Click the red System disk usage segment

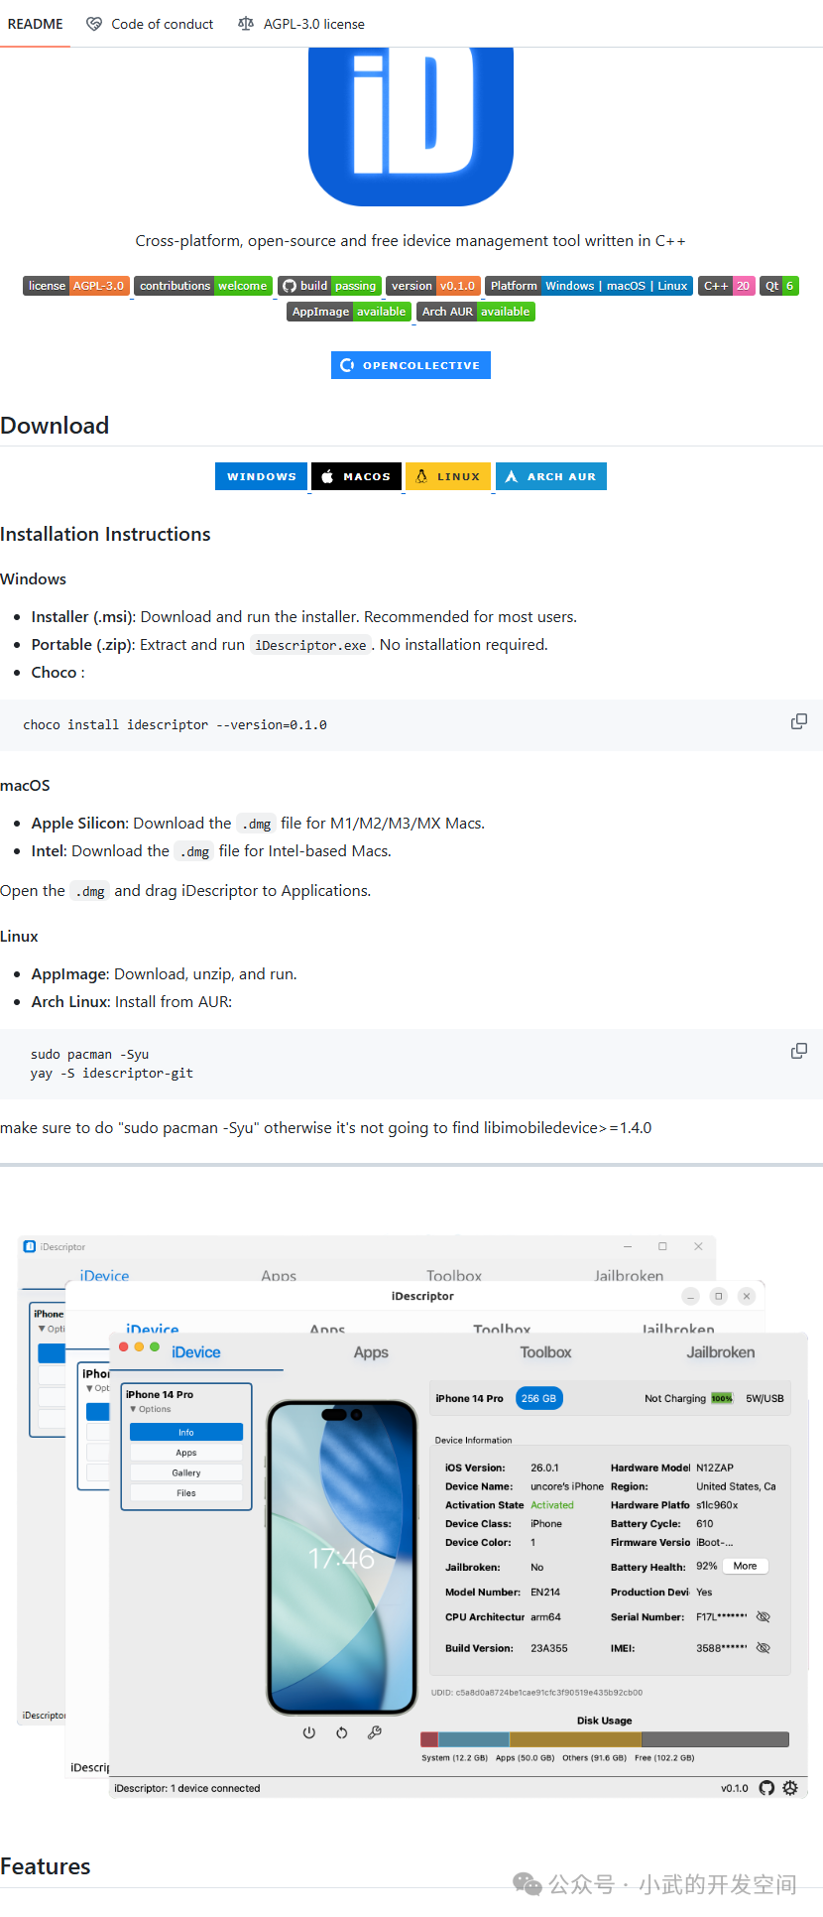429,1739
